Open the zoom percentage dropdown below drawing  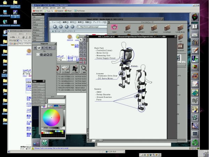click(99, 140)
